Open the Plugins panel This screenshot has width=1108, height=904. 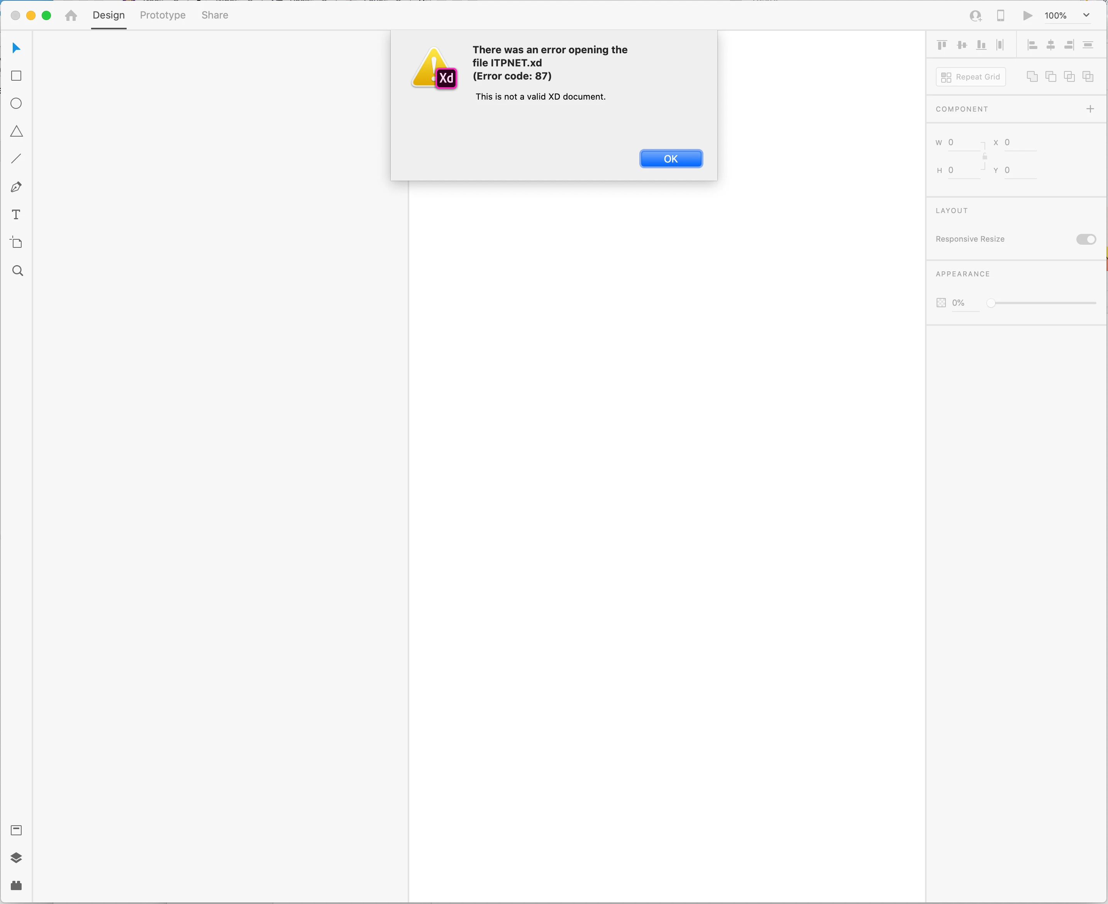click(16, 885)
